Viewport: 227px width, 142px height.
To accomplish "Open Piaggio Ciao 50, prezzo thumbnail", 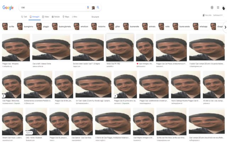I will [59, 121].
